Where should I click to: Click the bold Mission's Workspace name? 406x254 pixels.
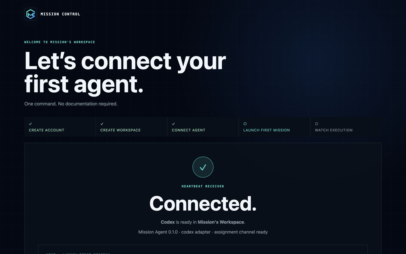coord(221,222)
